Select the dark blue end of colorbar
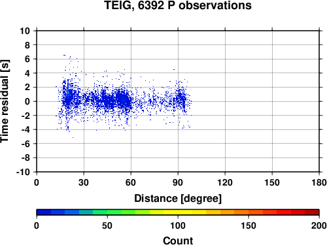Viewport: 327px width, 245px height. coord(44,212)
